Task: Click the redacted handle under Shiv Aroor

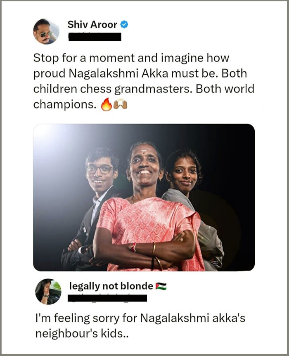Action: (94, 37)
